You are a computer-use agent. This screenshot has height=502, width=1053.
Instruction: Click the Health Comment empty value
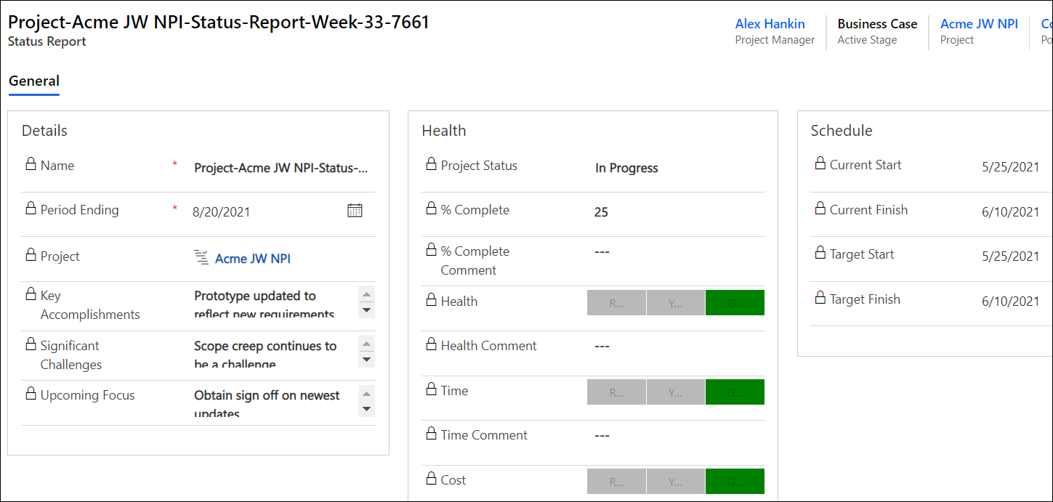[602, 346]
